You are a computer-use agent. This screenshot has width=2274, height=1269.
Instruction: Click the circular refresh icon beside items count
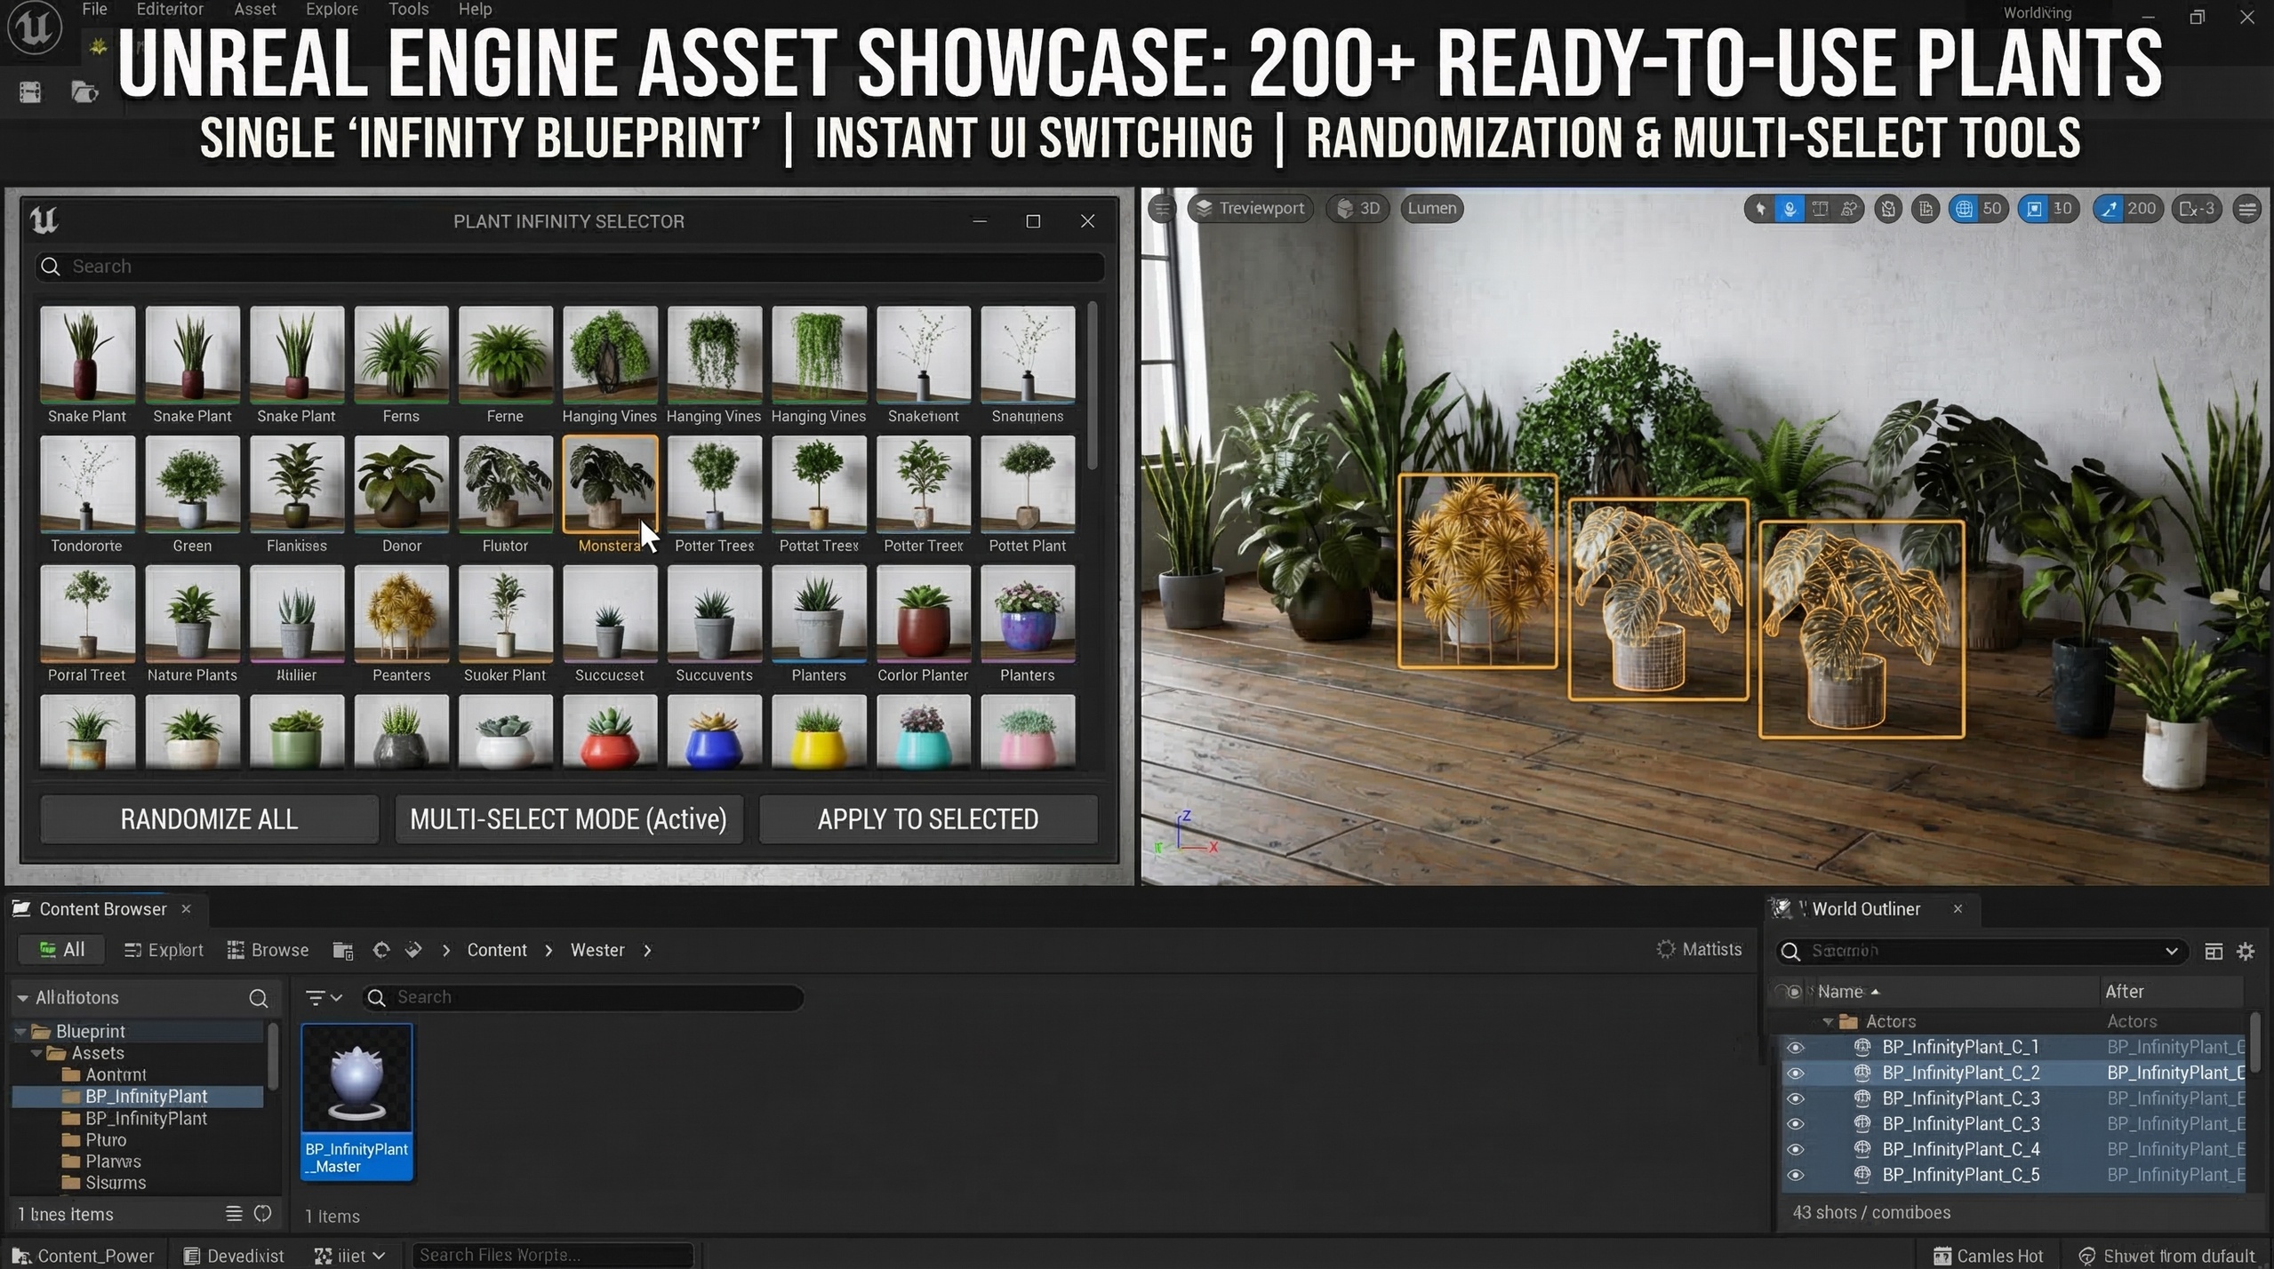pyautogui.click(x=262, y=1213)
